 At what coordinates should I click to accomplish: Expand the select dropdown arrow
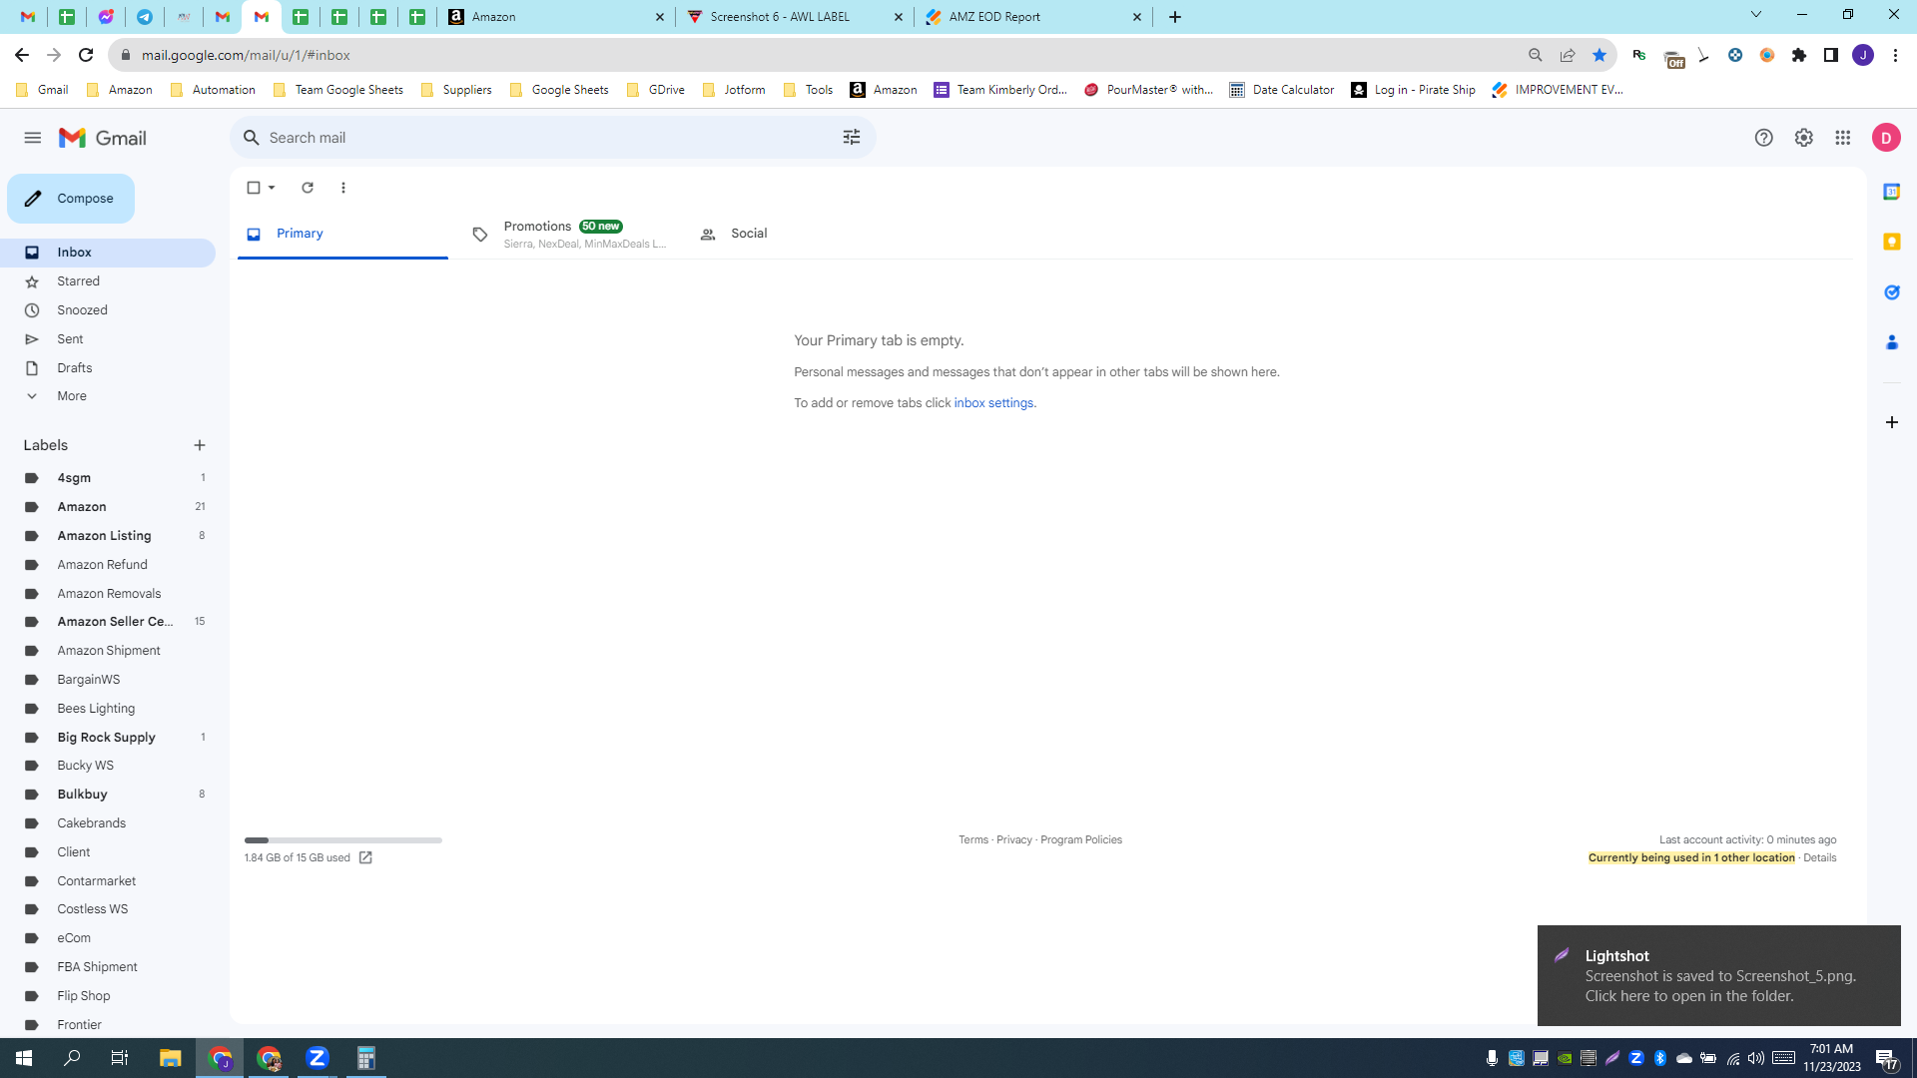point(272,188)
